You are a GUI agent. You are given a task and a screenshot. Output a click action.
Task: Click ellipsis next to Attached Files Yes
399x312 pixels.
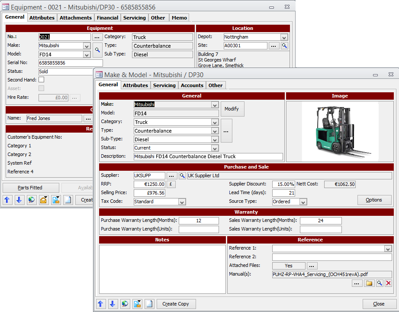pos(312,266)
